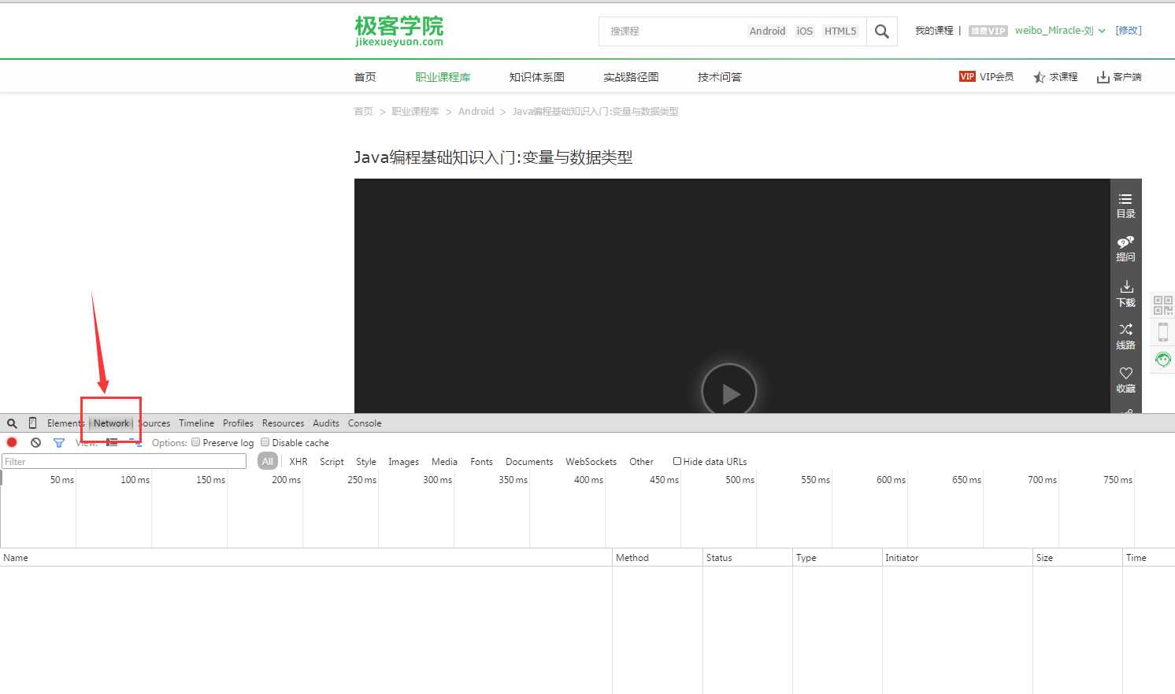
Task: Filter requests by Images
Action: point(403,462)
